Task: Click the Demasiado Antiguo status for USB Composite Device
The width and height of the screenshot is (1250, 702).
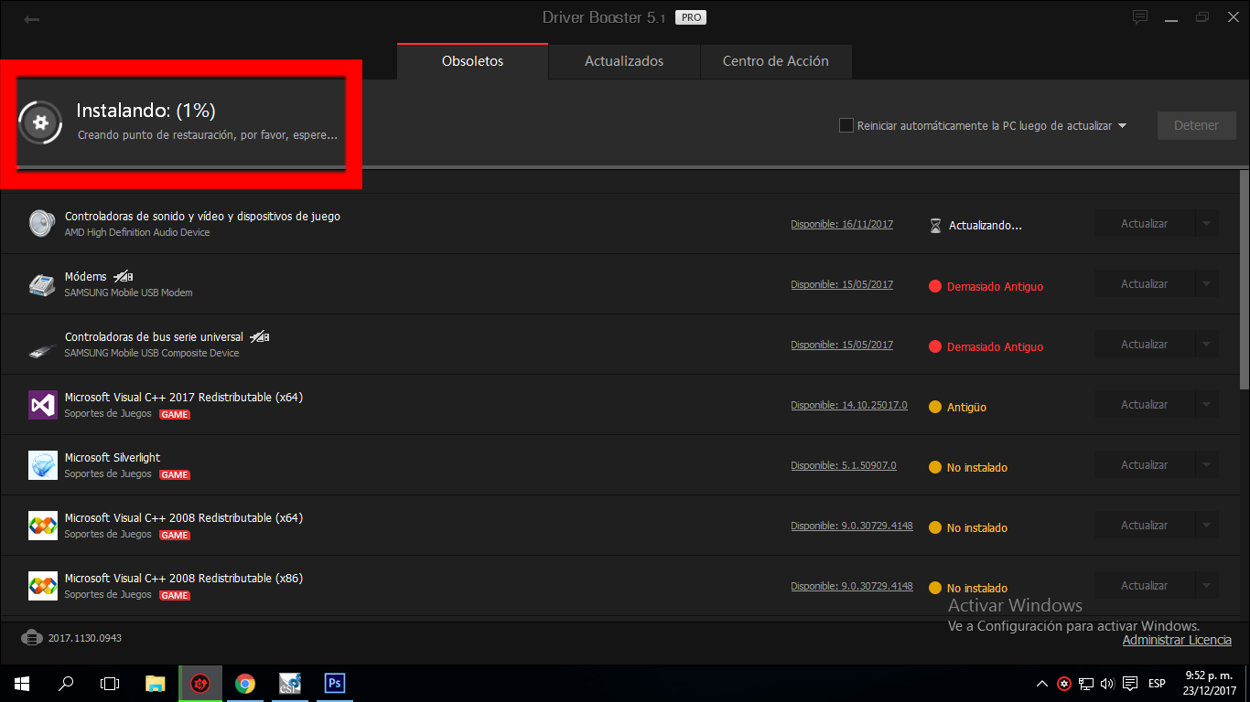Action: (x=995, y=346)
